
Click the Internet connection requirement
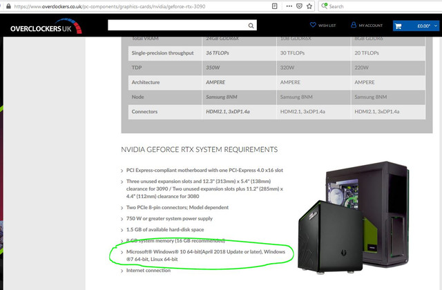148,270
